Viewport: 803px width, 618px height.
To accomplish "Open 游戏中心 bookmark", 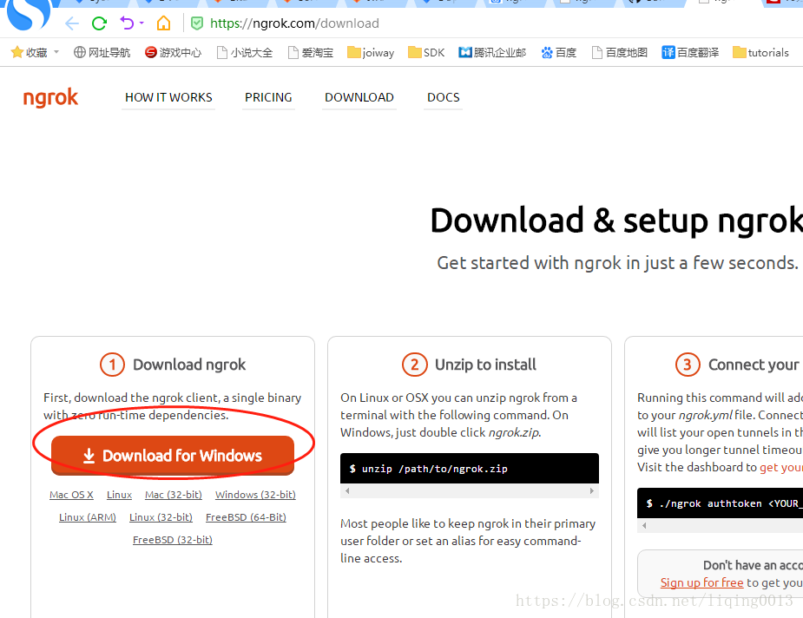I will pos(173,52).
